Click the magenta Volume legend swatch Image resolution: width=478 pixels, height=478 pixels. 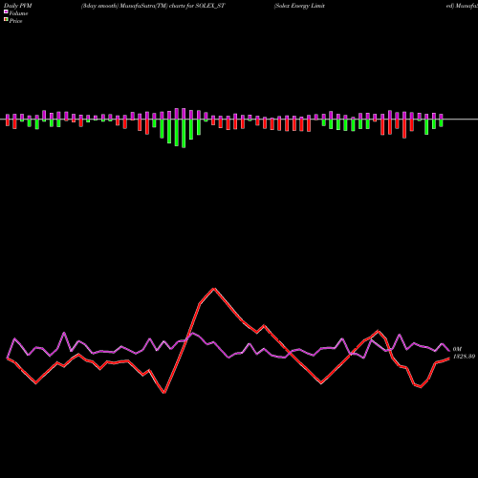point(6,11)
